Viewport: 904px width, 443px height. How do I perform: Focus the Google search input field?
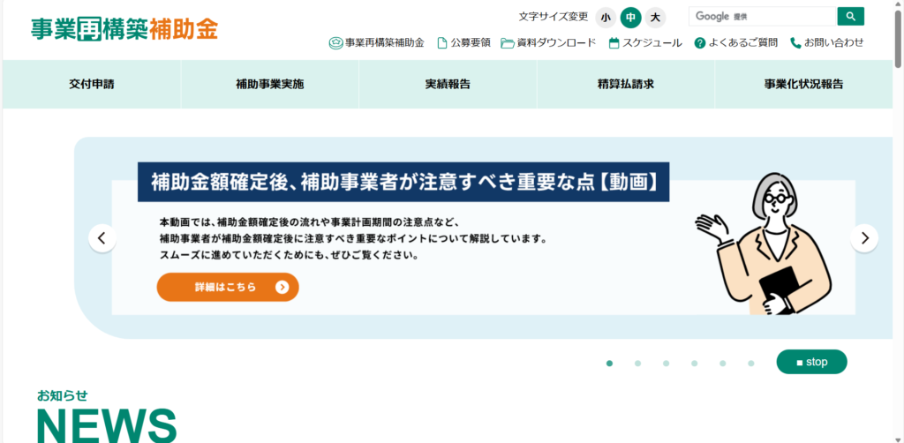pos(761,17)
